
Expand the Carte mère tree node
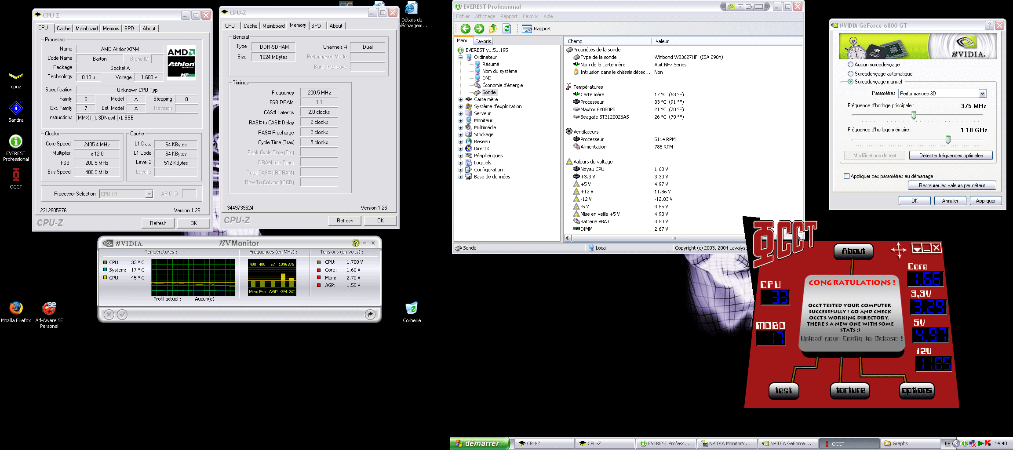460,99
